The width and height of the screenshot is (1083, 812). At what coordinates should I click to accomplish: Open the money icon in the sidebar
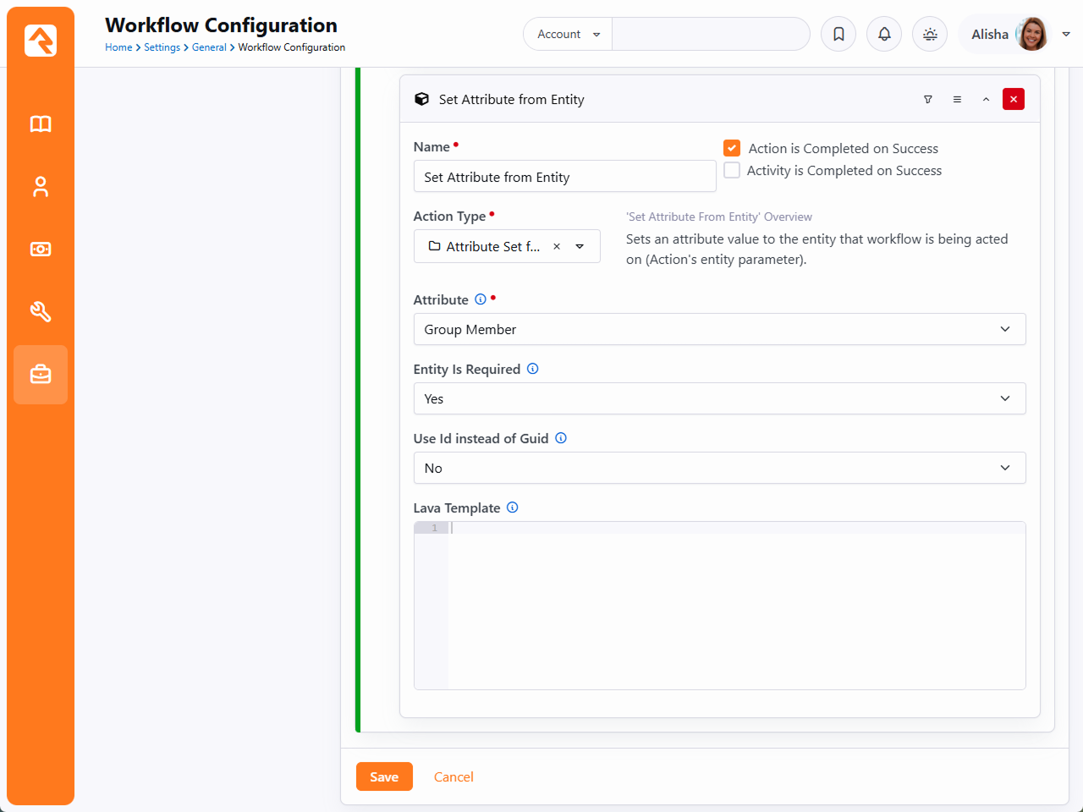41,250
